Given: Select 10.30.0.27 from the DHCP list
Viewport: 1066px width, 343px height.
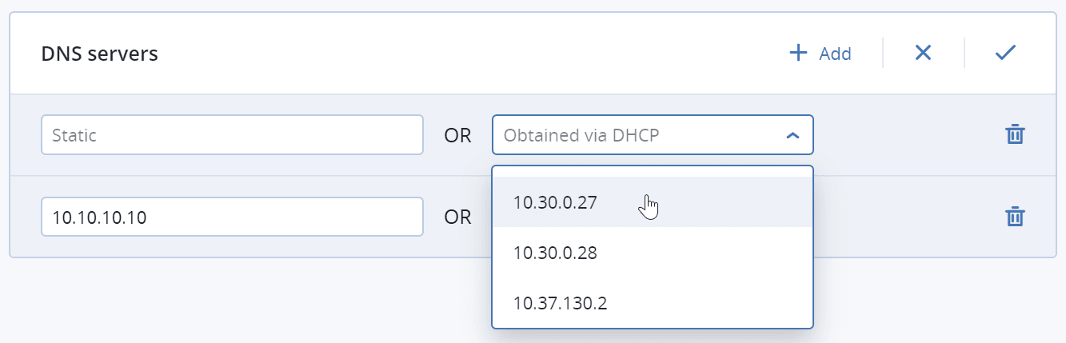Looking at the screenshot, I should pos(556,203).
